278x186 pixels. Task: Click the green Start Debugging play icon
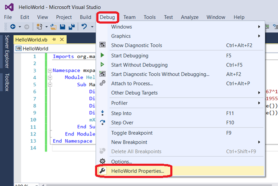[x=102, y=55]
